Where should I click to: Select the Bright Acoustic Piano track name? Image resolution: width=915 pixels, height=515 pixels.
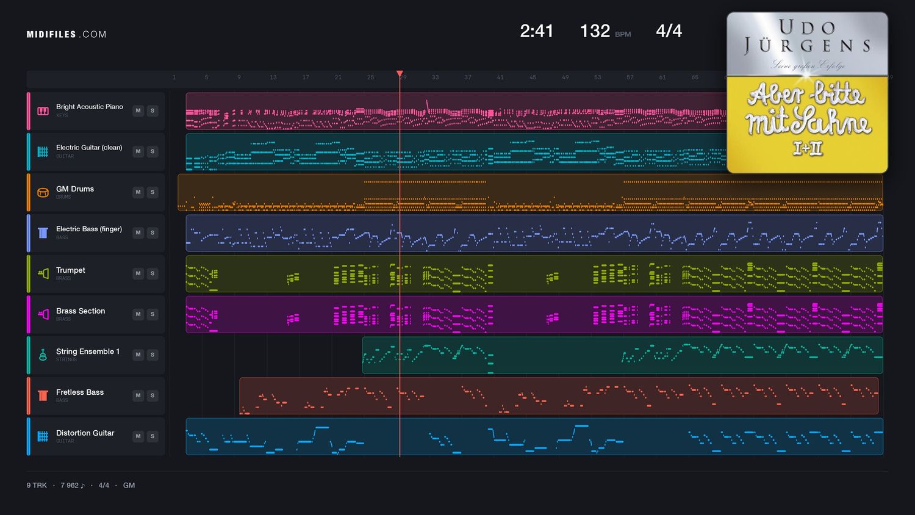coord(90,107)
